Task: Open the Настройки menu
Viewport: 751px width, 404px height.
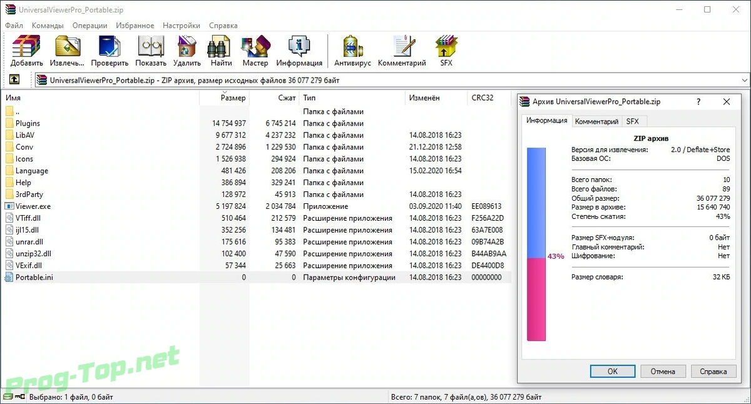Action: pyautogui.click(x=181, y=26)
